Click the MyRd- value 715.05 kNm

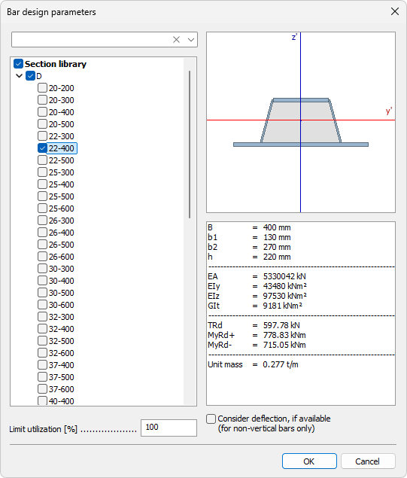pyautogui.click(x=284, y=345)
